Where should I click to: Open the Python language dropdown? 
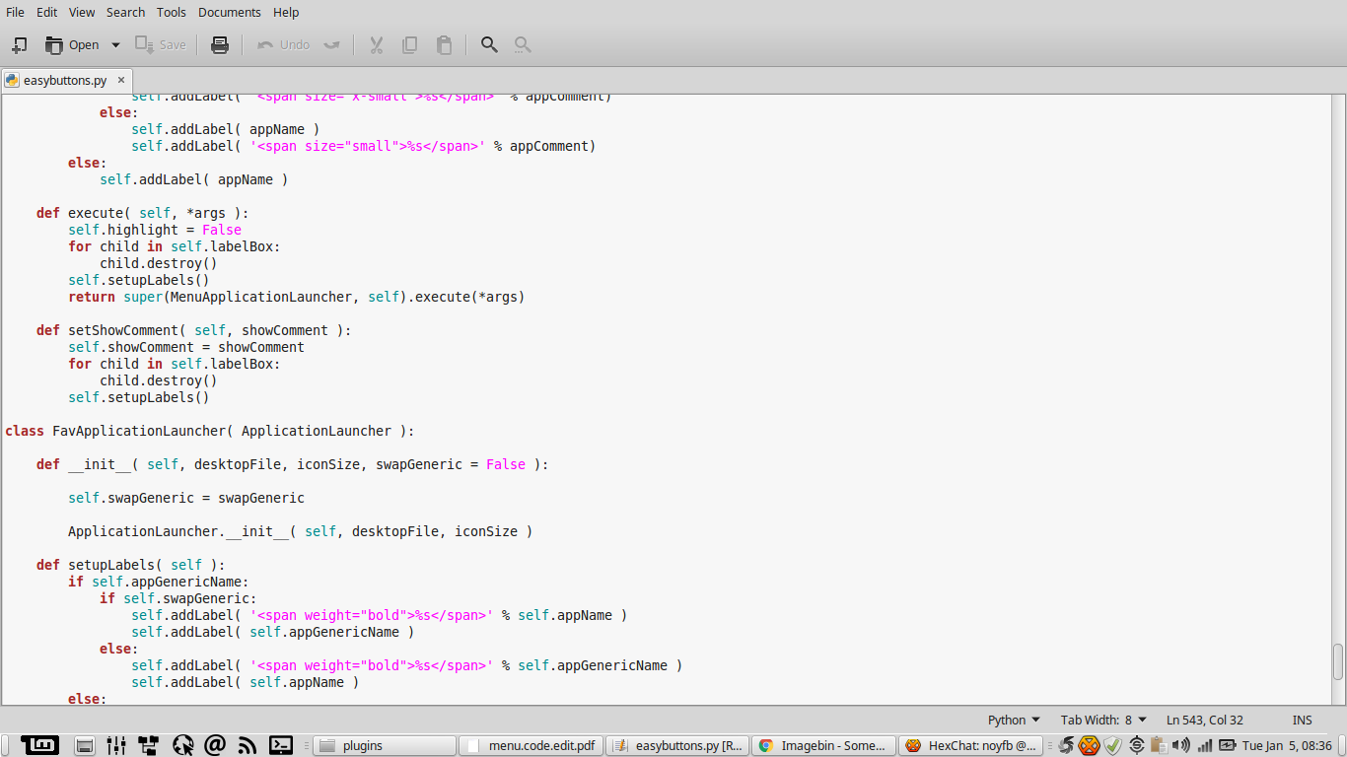(x=1014, y=720)
